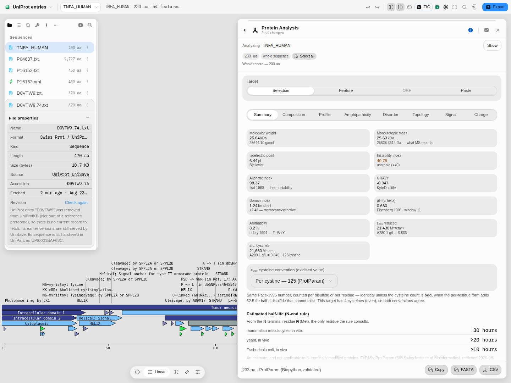Click the blue Export button
Screen dimensions: 511x383
click(495, 7)
